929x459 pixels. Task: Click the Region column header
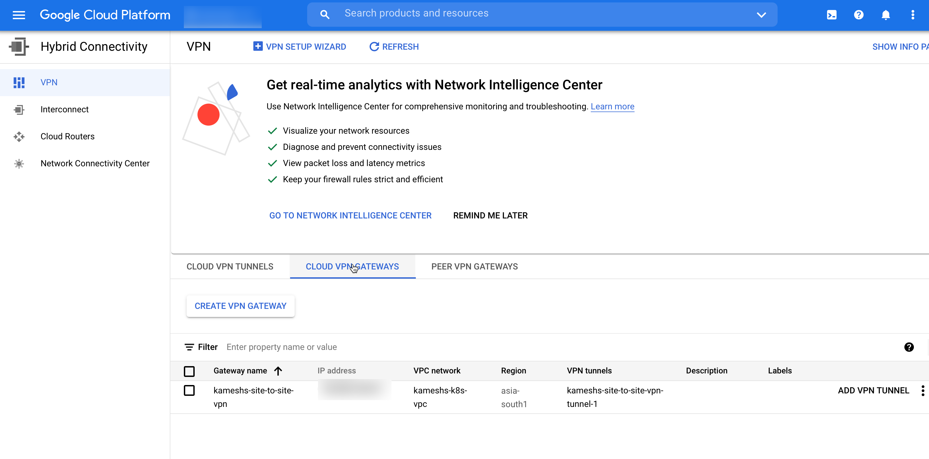(x=513, y=371)
